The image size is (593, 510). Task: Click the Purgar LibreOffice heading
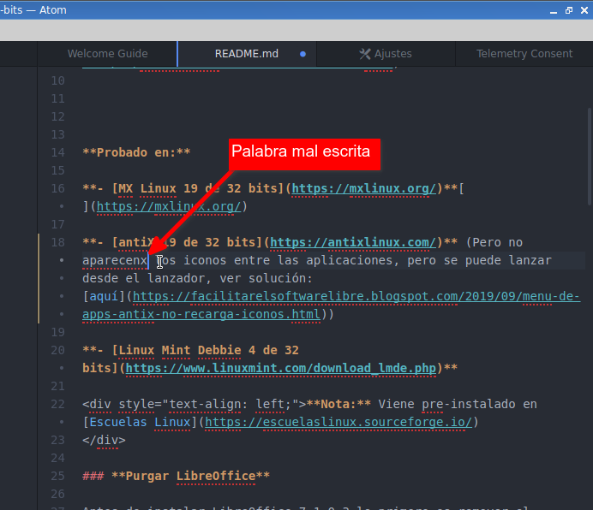pos(190,476)
